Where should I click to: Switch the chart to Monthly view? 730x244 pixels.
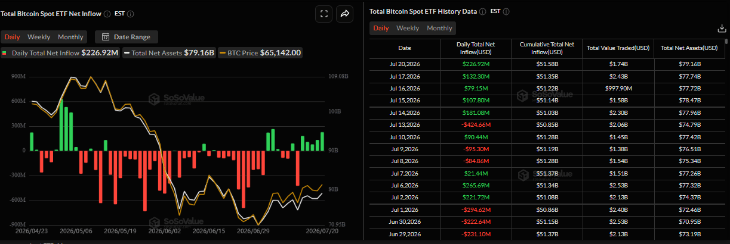click(70, 37)
